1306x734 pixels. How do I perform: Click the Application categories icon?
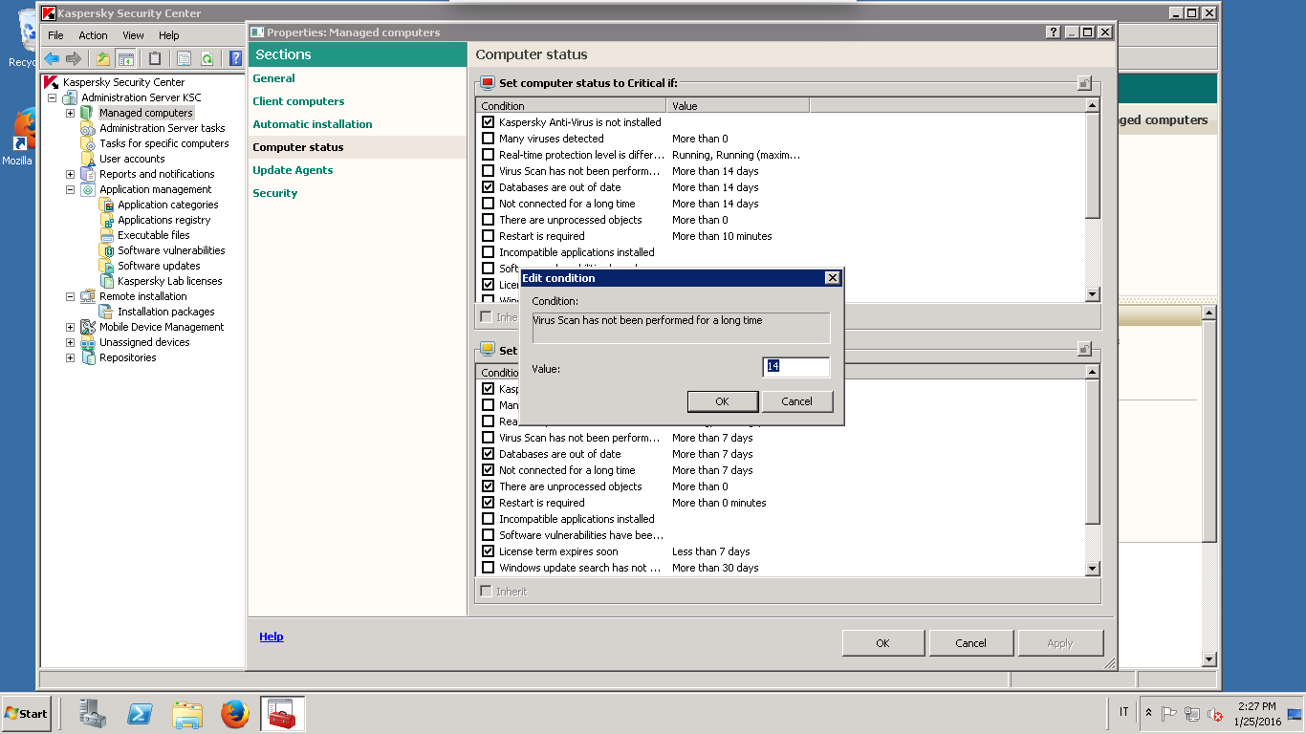(106, 205)
